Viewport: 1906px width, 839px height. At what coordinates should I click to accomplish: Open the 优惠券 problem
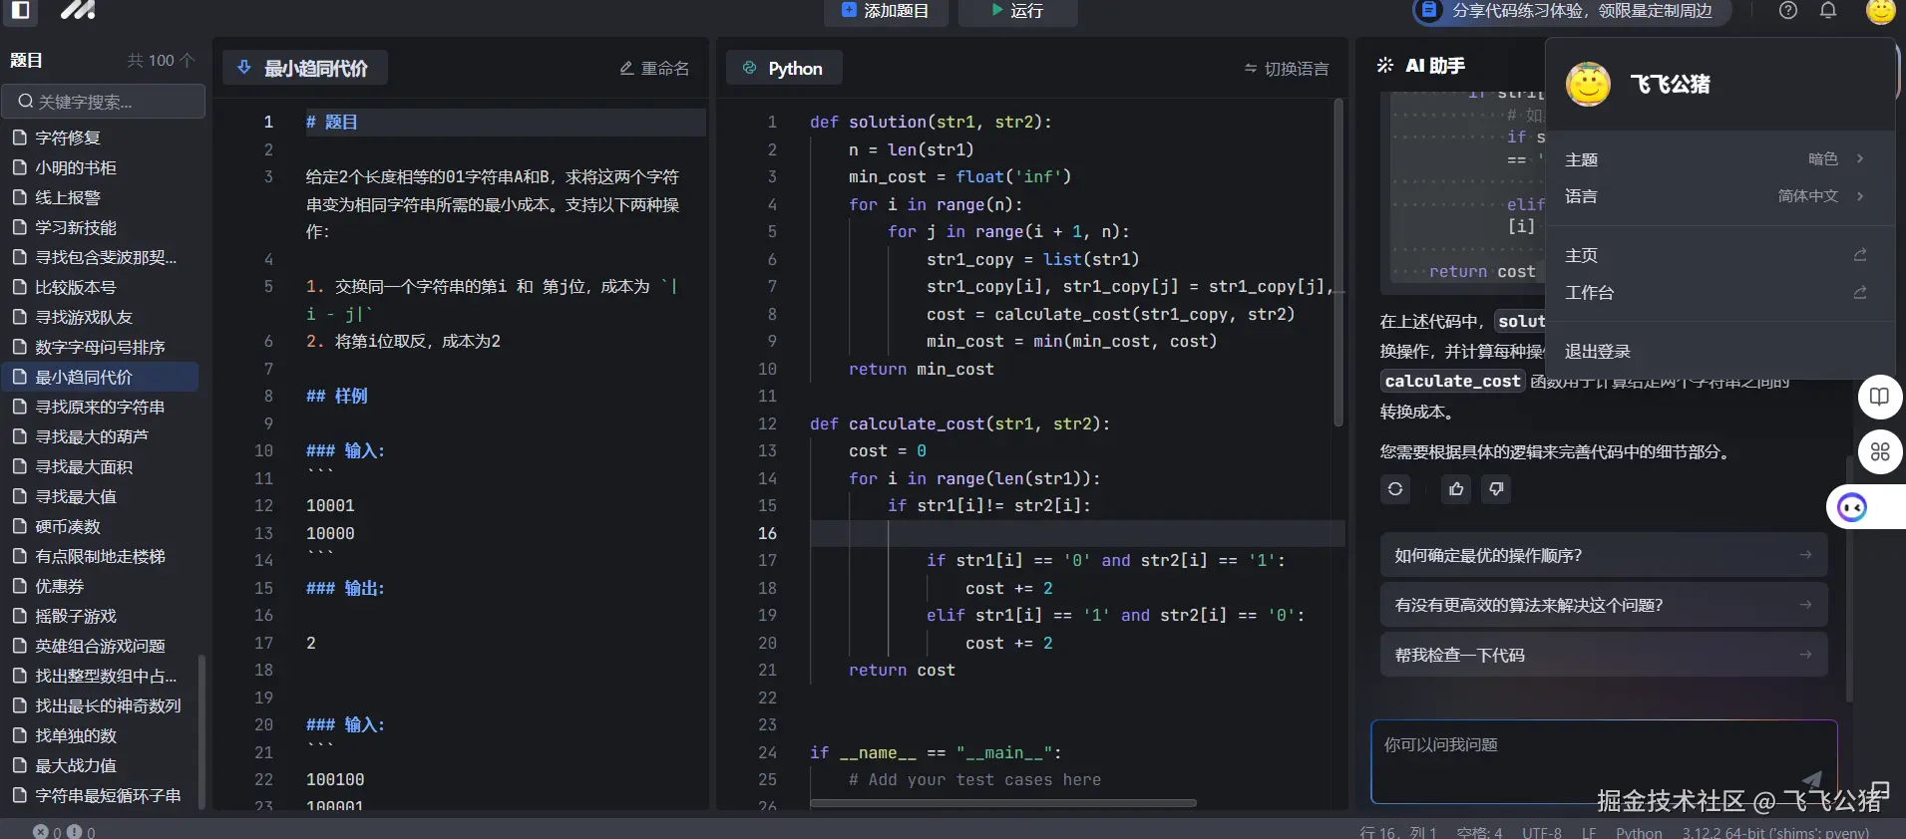tap(101, 586)
